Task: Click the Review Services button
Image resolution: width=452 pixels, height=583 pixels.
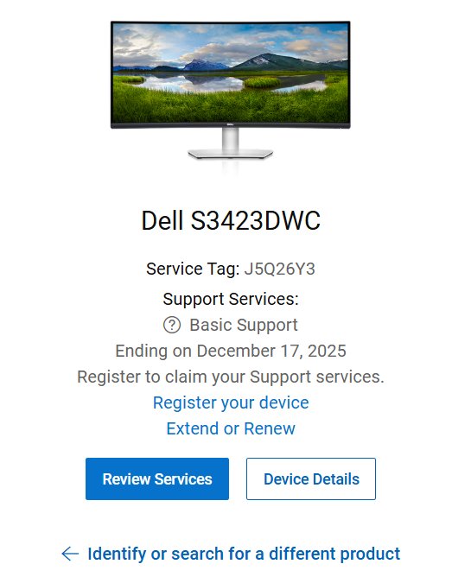Action: click(x=157, y=478)
